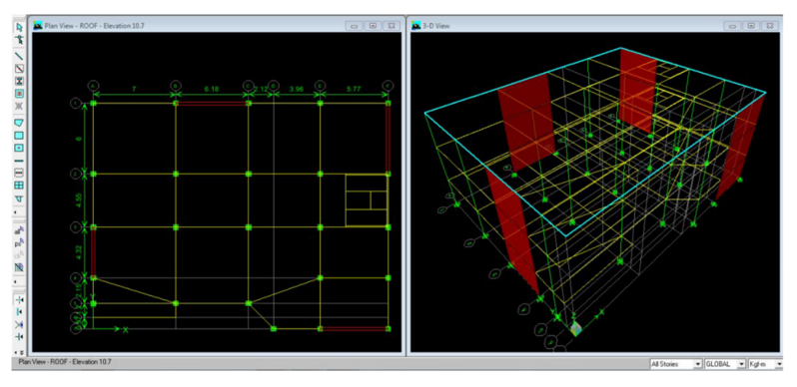The image size is (797, 387).
Task: Choose the draw polygon area tool
Action: tap(19, 123)
